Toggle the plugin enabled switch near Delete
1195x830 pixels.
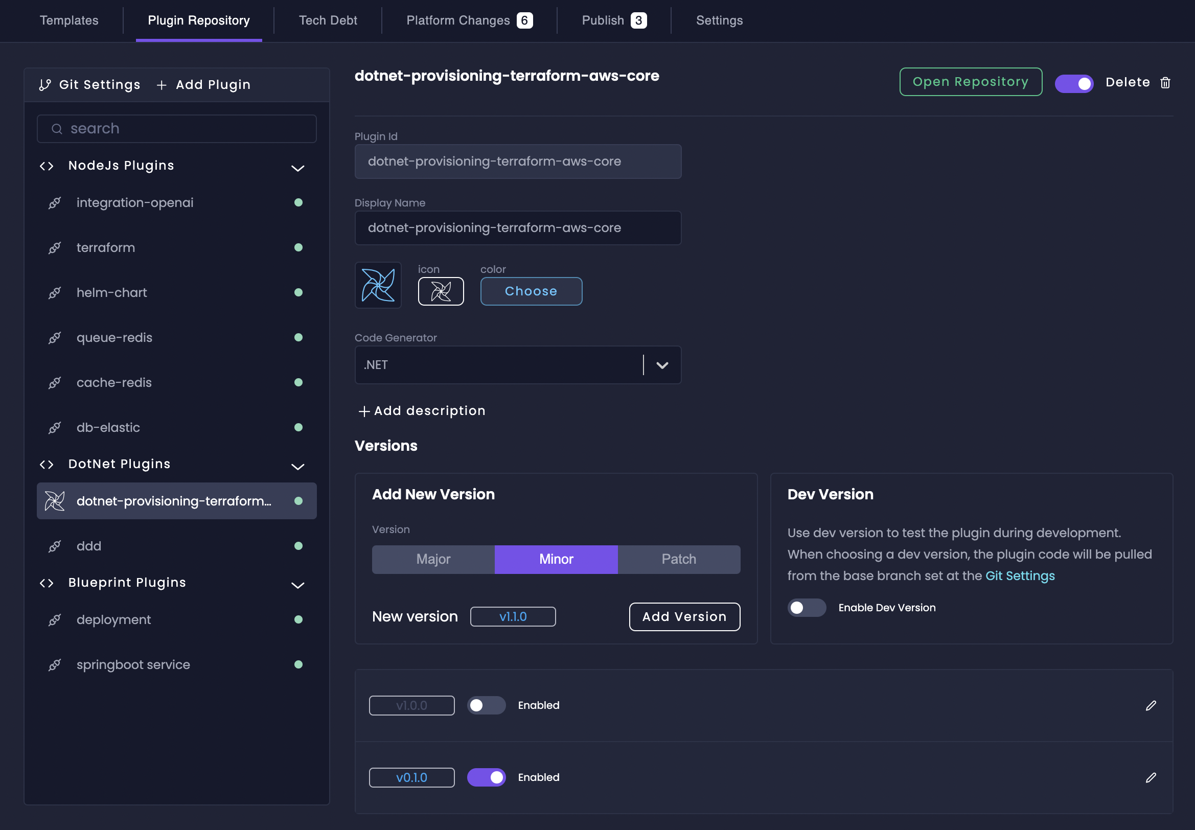1073,83
